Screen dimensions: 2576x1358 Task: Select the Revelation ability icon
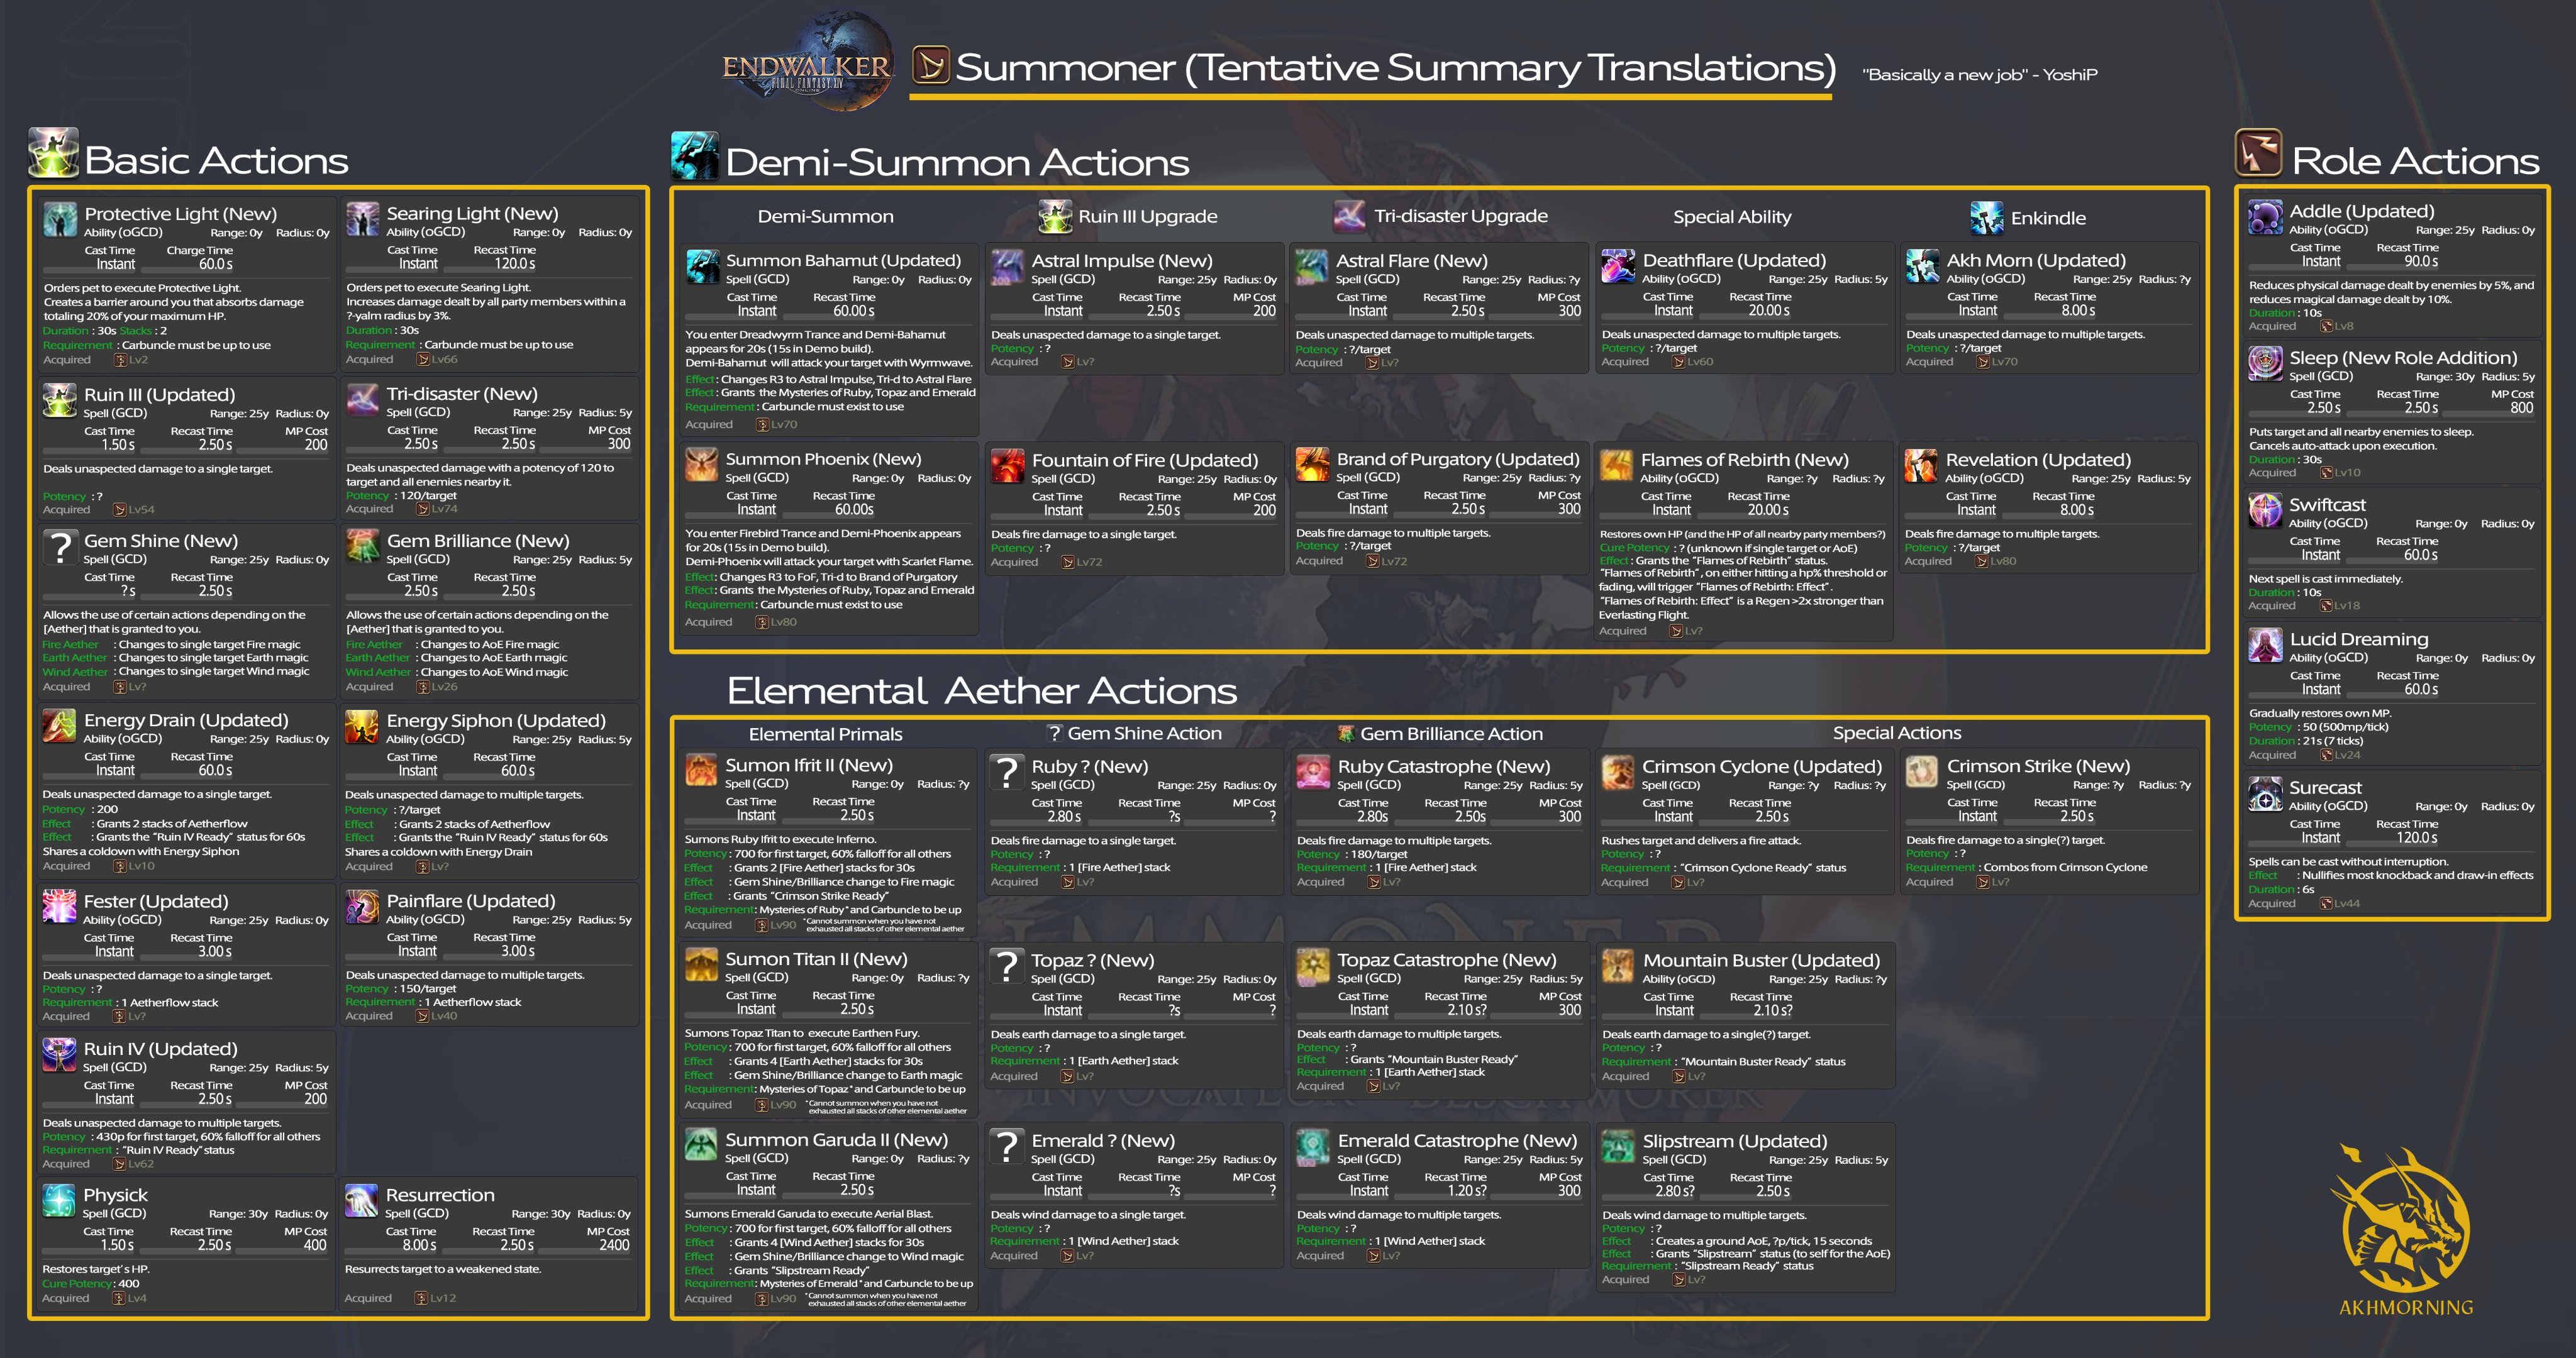pos(1922,466)
